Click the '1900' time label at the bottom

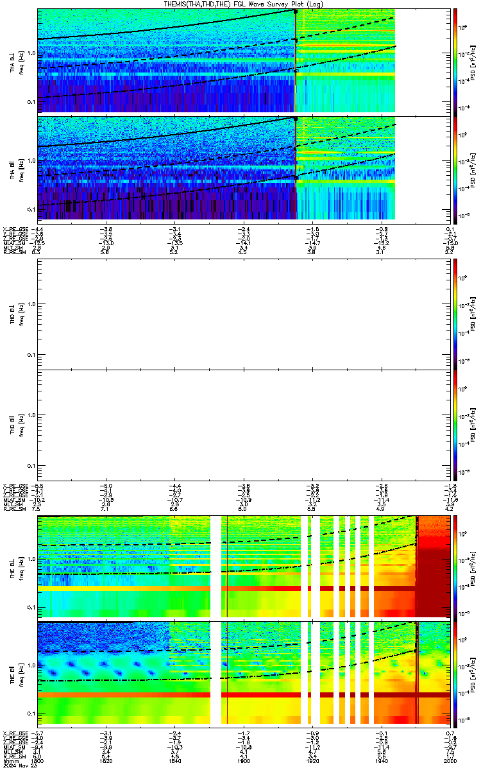click(x=244, y=761)
